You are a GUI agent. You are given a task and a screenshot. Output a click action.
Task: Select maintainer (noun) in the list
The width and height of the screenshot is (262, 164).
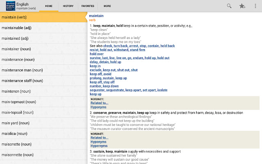15,49
